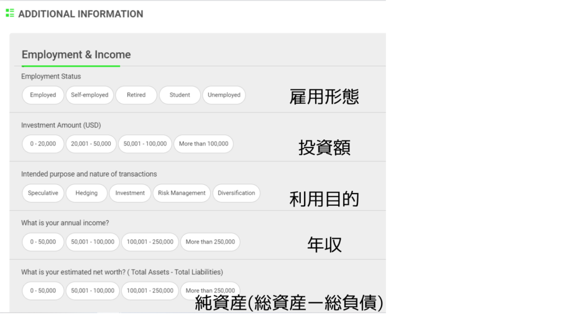Open the Employment & Income tab
This screenshot has width=562, height=316.
[76, 55]
